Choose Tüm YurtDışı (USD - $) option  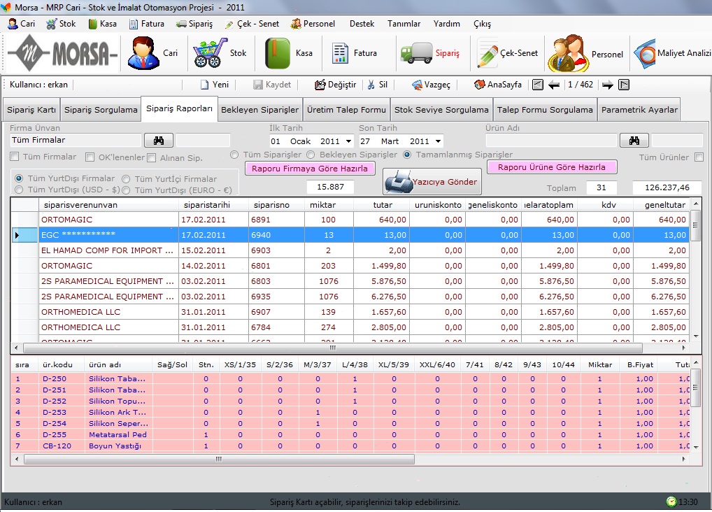click(x=19, y=190)
